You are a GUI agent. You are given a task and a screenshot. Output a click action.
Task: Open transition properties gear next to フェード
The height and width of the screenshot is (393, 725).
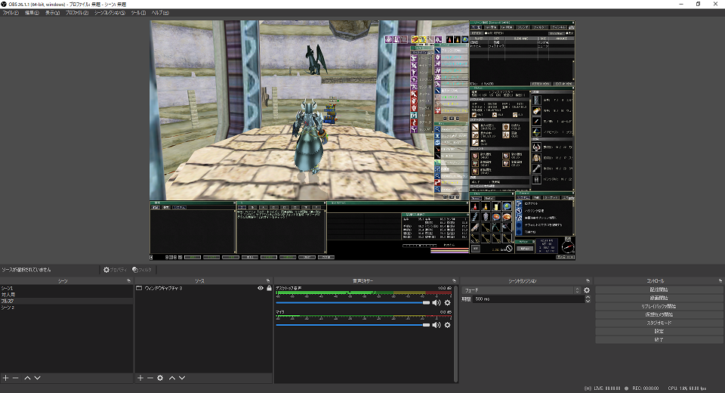tap(587, 290)
